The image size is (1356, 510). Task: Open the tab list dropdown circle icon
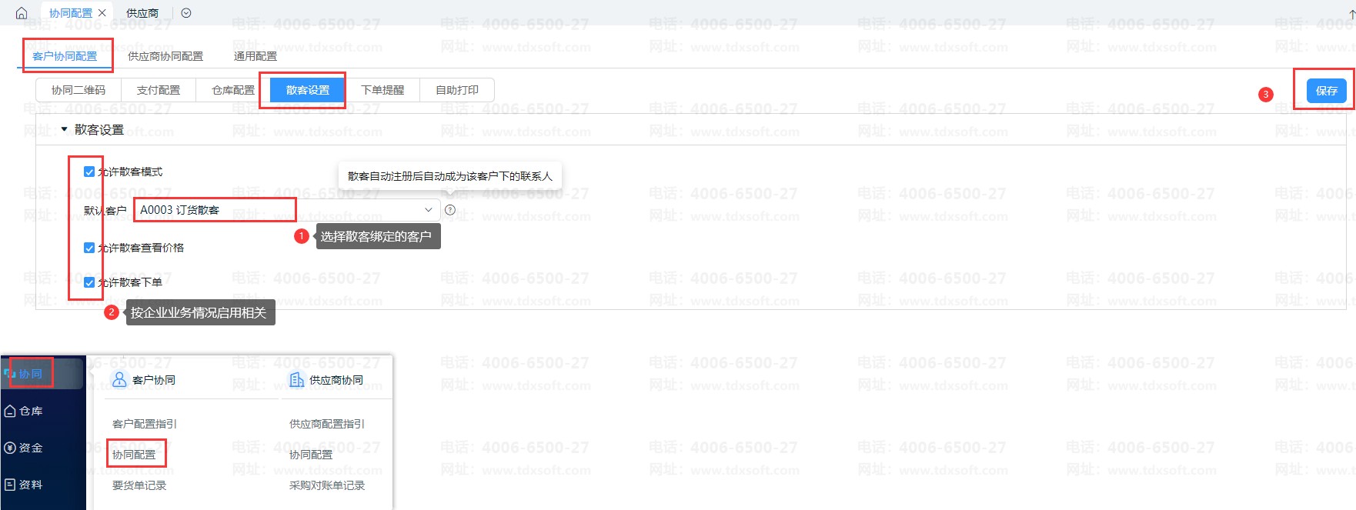tap(186, 13)
